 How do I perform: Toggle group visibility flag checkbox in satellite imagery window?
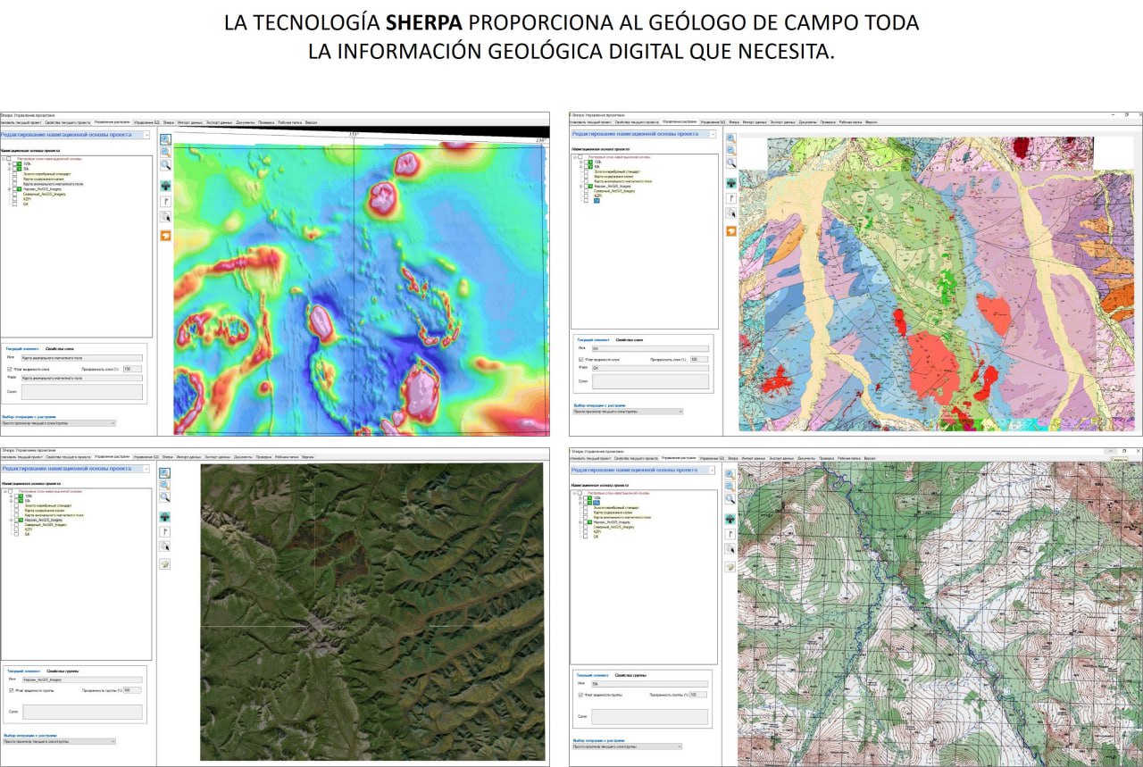pyautogui.click(x=11, y=690)
